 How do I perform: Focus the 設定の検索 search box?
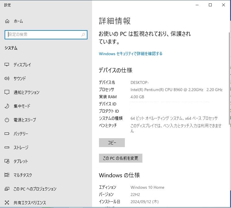click(46, 35)
